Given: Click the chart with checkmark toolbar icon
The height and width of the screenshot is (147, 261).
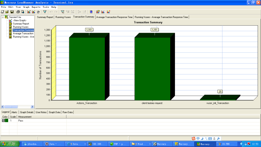Looking at the screenshot, I should click(103, 12).
